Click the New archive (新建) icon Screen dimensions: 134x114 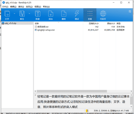pyautogui.click(x=38, y=15)
